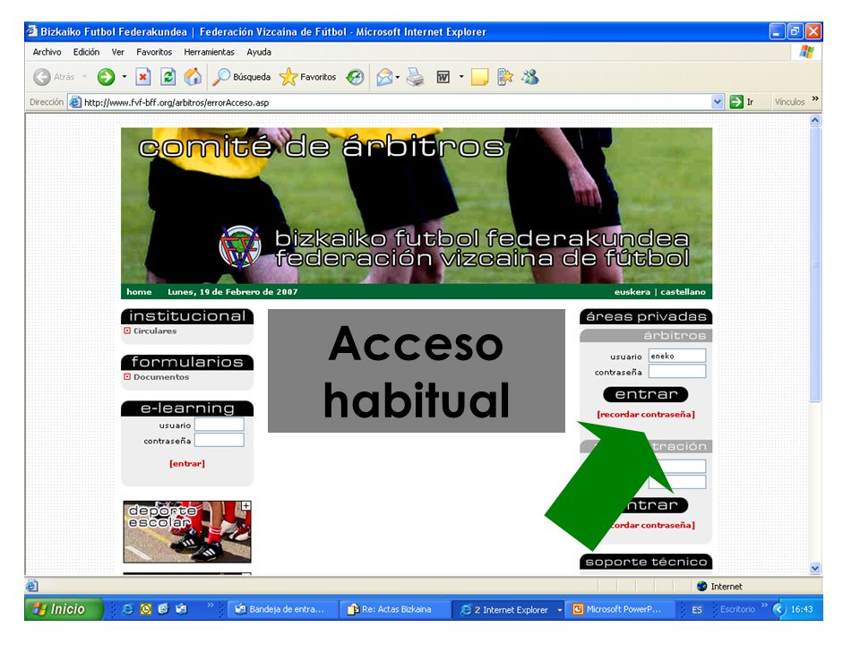The height and width of the screenshot is (645, 860).
Task: Switch to Re: Actas Bizkaina taskbar button
Action: tap(392, 609)
